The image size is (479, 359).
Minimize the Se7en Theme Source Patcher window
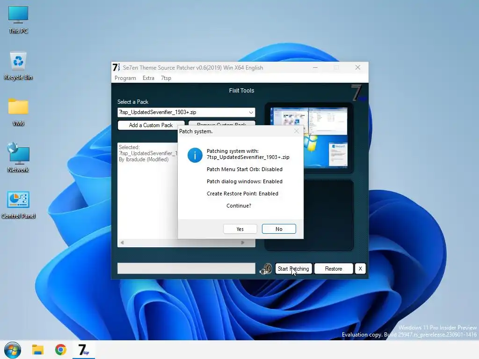[315, 67]
